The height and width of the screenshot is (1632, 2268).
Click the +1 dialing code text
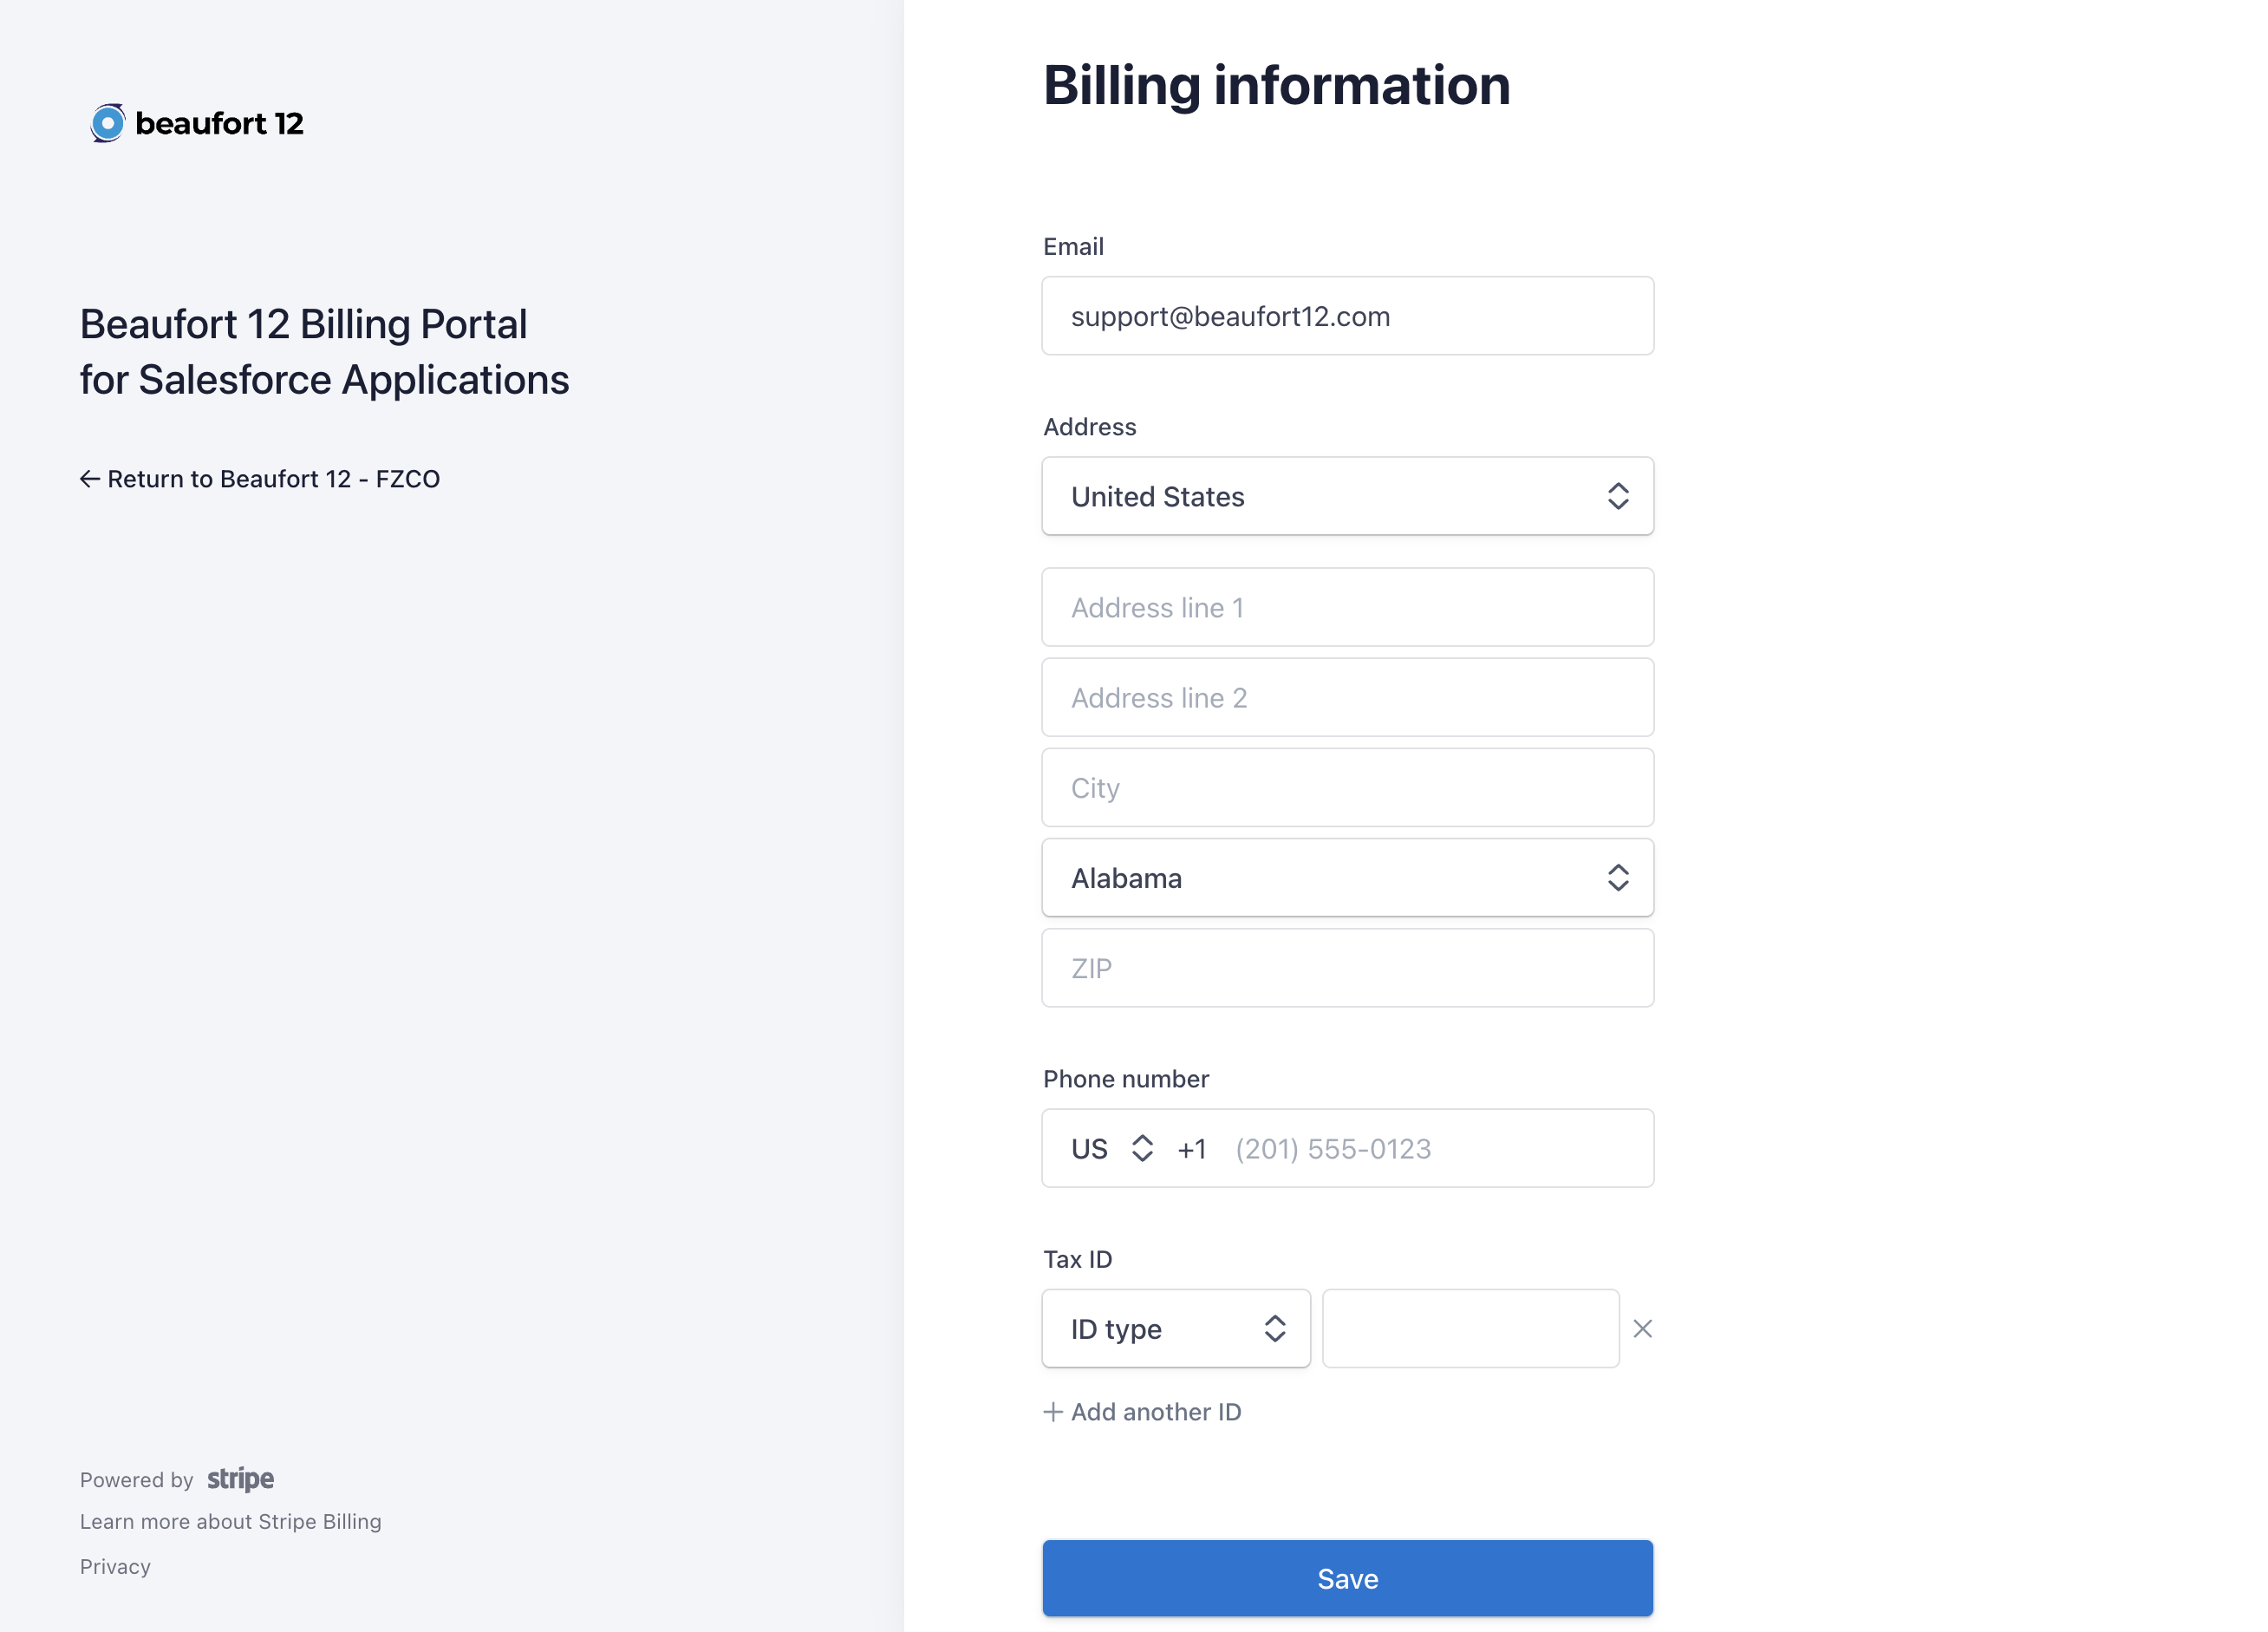tap(1192, 1149)
